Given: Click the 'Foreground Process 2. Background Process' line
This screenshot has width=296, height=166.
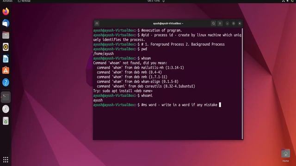Looking at the screenshot, I should (159, 44).
